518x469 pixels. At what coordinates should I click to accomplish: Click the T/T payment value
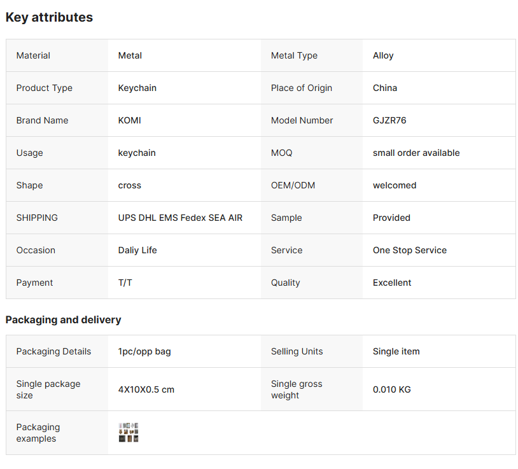[125, 283]
